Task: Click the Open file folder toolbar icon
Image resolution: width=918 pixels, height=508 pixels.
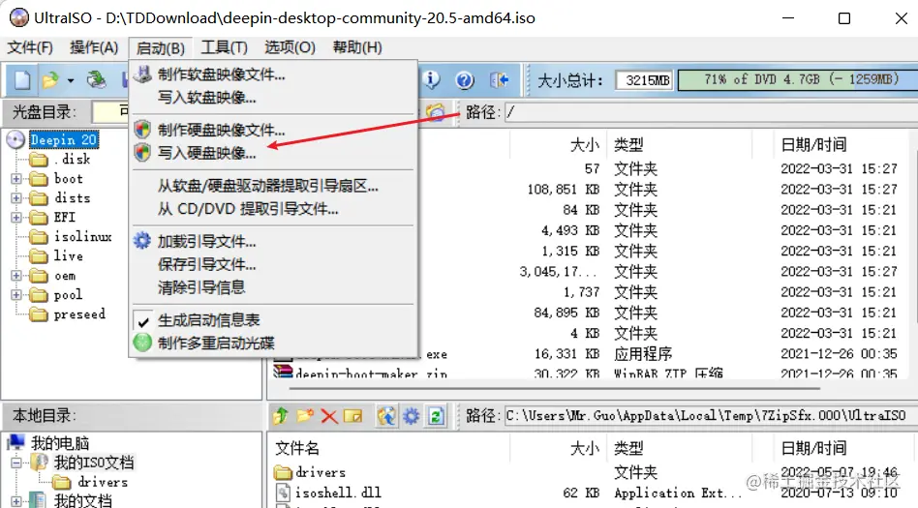Action: click(x=50, y=79)
